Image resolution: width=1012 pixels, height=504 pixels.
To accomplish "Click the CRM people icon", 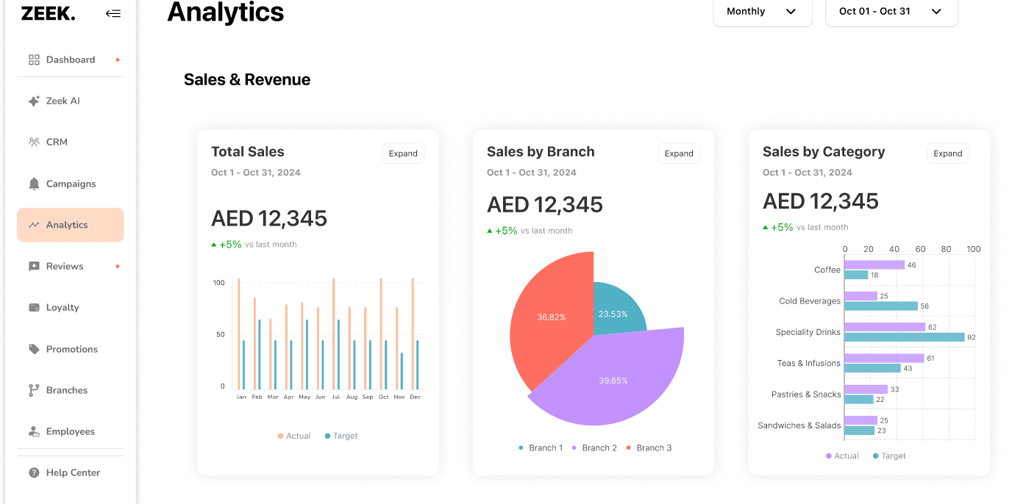I will tap(34, 143).
